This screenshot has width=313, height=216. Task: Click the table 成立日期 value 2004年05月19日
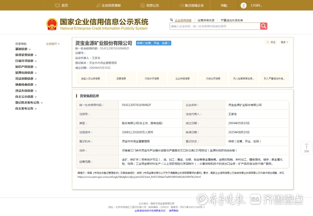click(x=239, y=123)
